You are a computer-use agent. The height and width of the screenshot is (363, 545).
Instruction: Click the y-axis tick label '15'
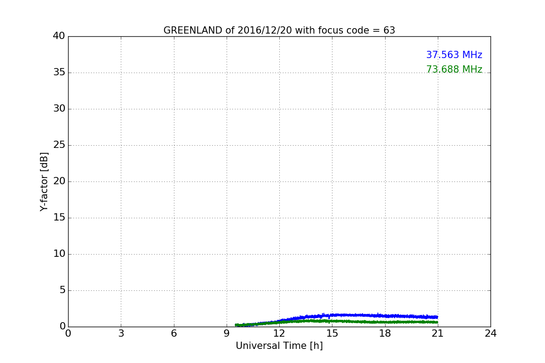[59, 218]
